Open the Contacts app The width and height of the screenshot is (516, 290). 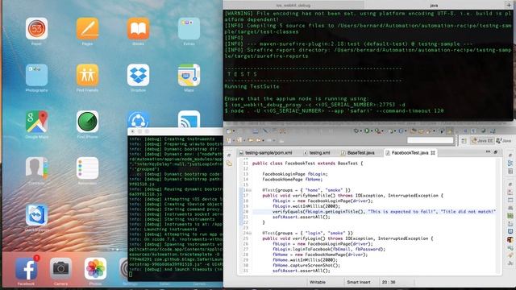pyautogui.click(x=36, y=168)
